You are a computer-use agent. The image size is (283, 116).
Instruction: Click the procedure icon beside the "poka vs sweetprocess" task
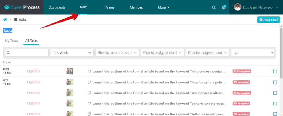coord(89,104)
